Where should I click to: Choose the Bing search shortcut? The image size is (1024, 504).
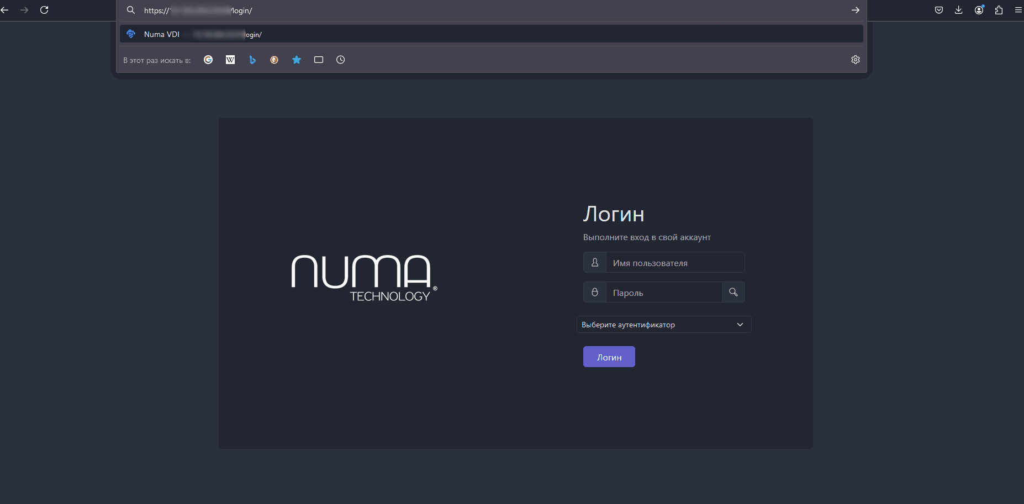click(252, 60)
